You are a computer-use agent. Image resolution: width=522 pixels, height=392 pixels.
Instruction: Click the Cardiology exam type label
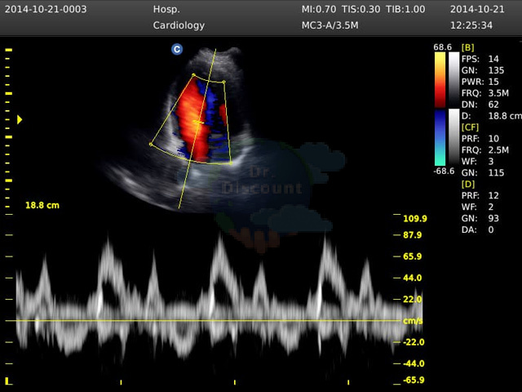click(x=179, y=25)
